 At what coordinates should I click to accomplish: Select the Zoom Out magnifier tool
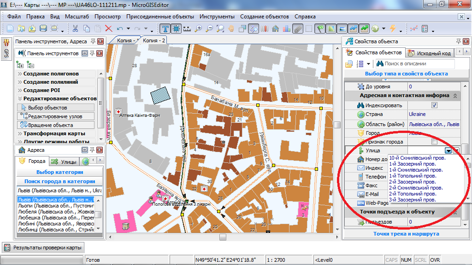(210, 29)
